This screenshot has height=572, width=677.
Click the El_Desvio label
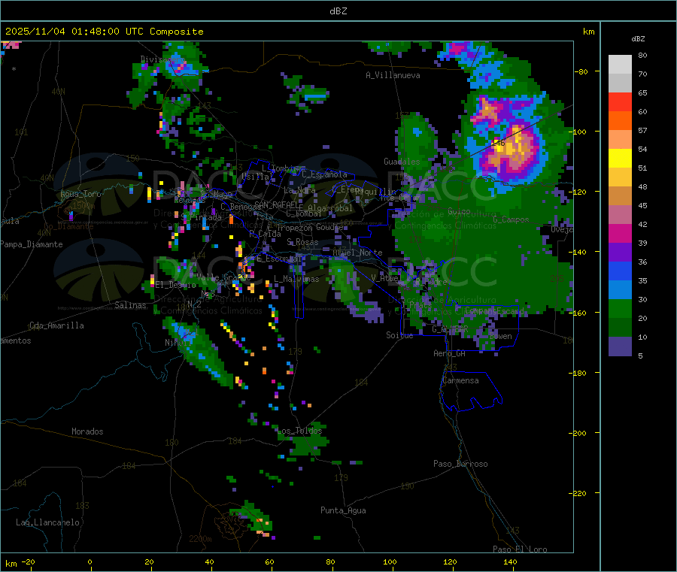point(176,285)
